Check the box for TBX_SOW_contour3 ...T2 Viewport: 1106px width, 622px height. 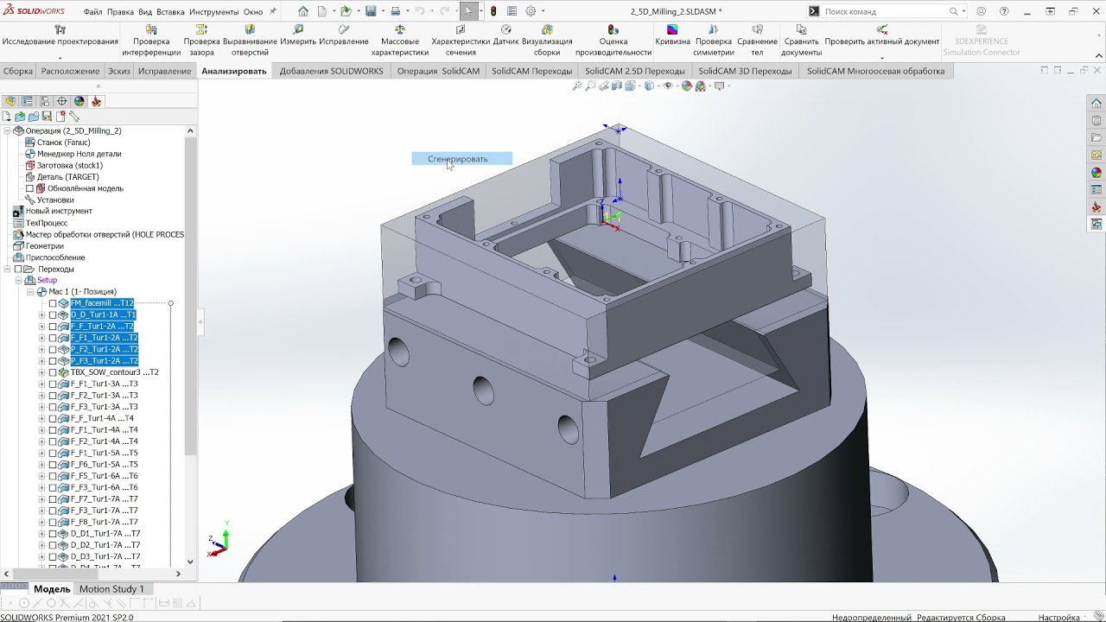click(53, 372)
